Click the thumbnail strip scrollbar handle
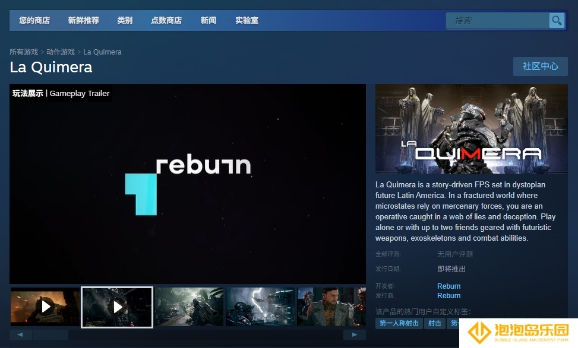Image resolution: width=578 pixels, height=348 pixels. click(x=50, y=335)
